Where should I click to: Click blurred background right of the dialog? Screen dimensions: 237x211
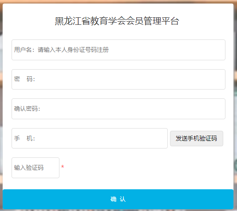[x=235, y=105]
